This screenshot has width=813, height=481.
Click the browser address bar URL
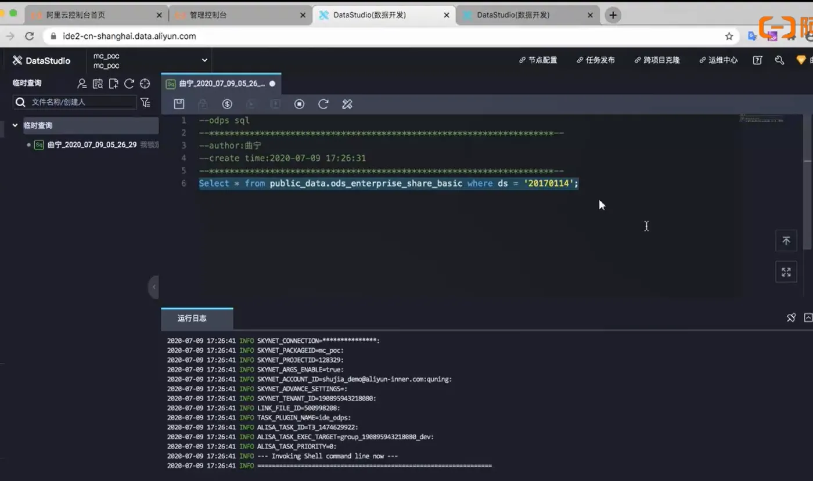tap(129, 36)
